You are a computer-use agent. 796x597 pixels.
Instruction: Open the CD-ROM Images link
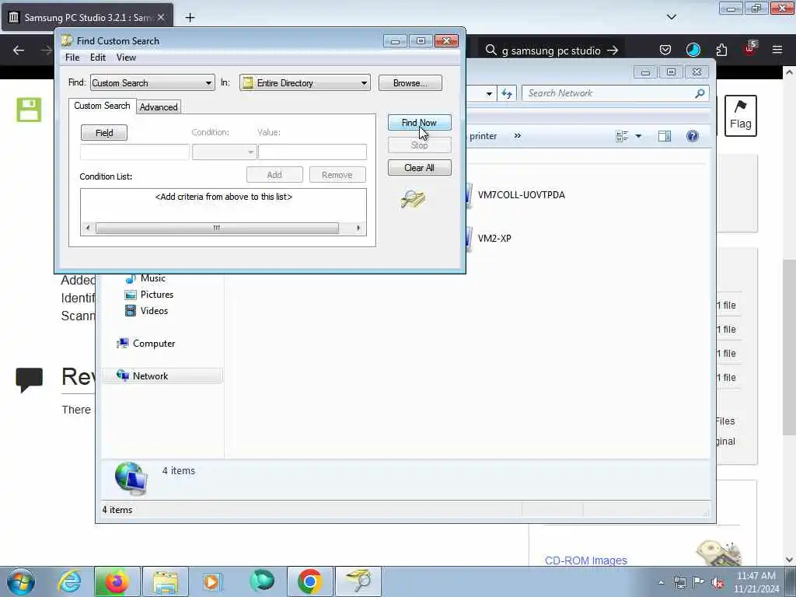586,560
